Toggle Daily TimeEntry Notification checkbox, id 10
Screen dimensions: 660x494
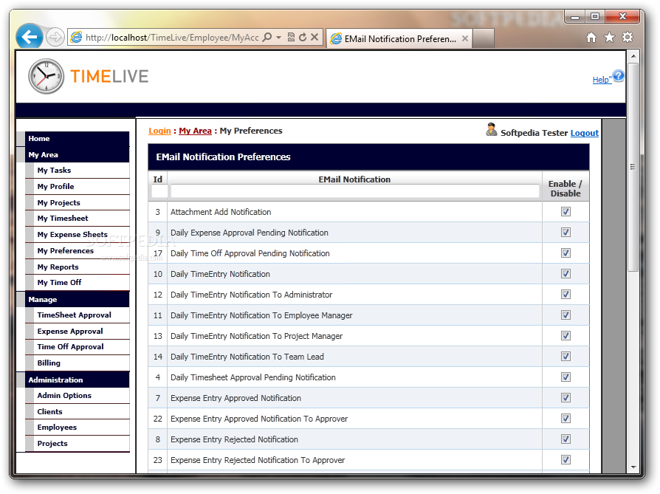[x=566, y=274]
